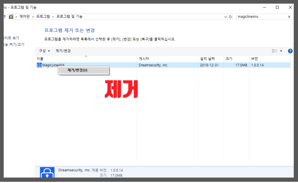The height and width of the screenshot is (183, 298).
Task: Select the MagicLine4NX program name
Action: pos(53,65)
